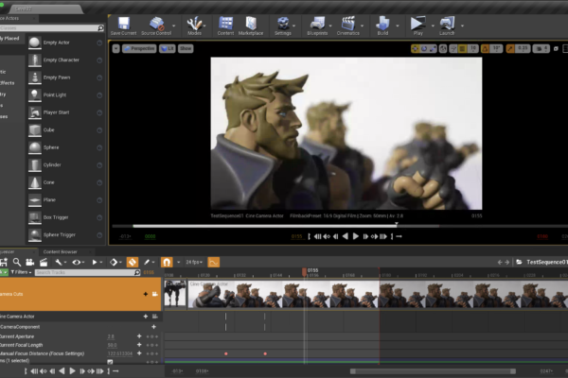Click the Build toolbar icon
Viewport: 568px width, 378px height.
(382, 26)
